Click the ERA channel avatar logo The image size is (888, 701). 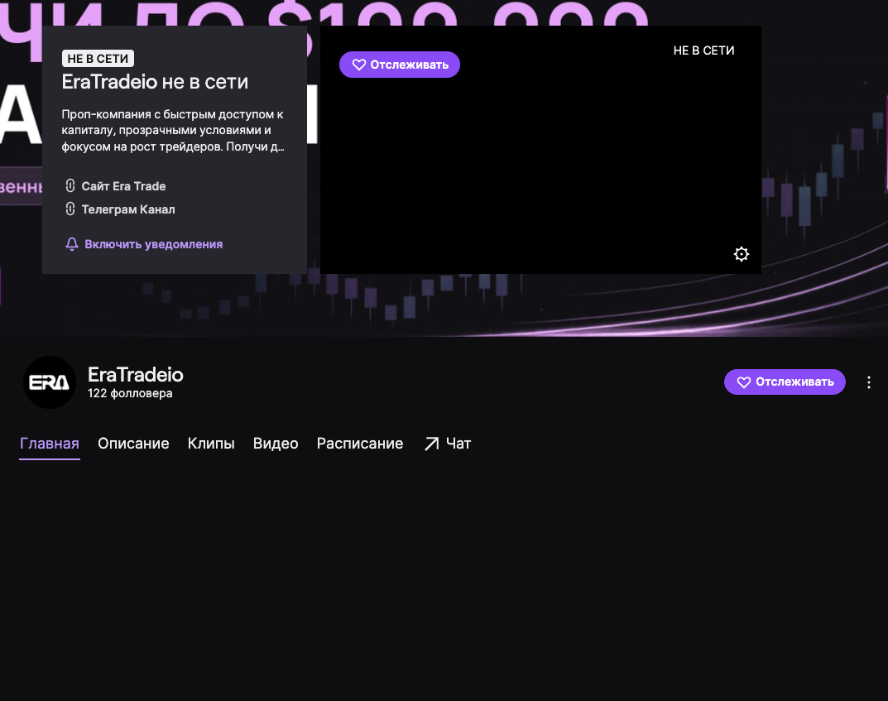(50, 382)
